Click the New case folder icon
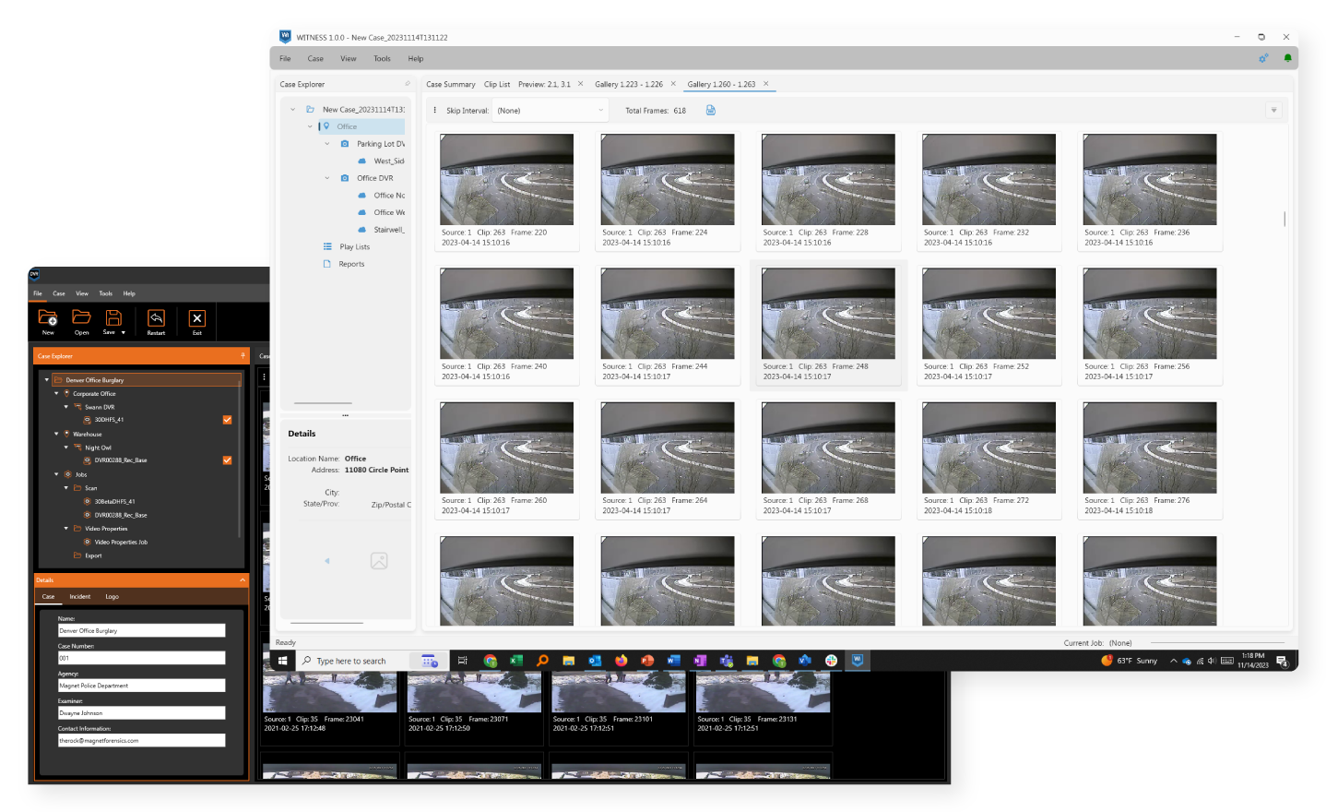Image resolution: width=1326 pixels, height=812 pixels. (48, 318)
